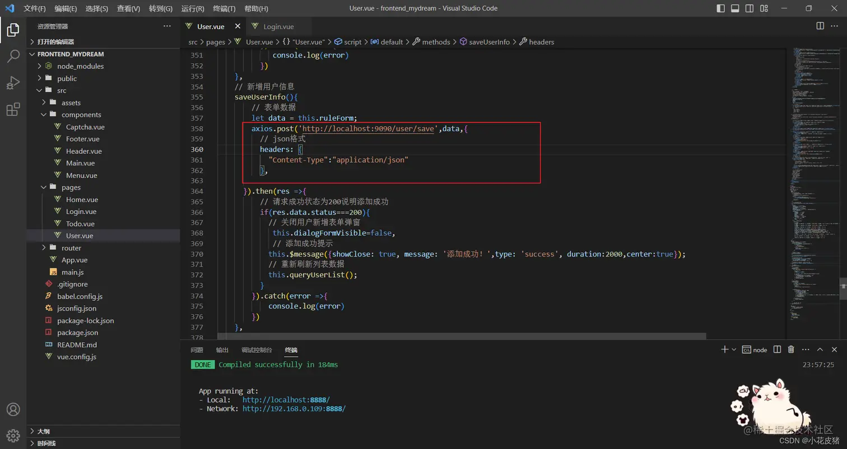Click the Split Editor icon top right
The image size is (847, 449).
coord(820,26)
